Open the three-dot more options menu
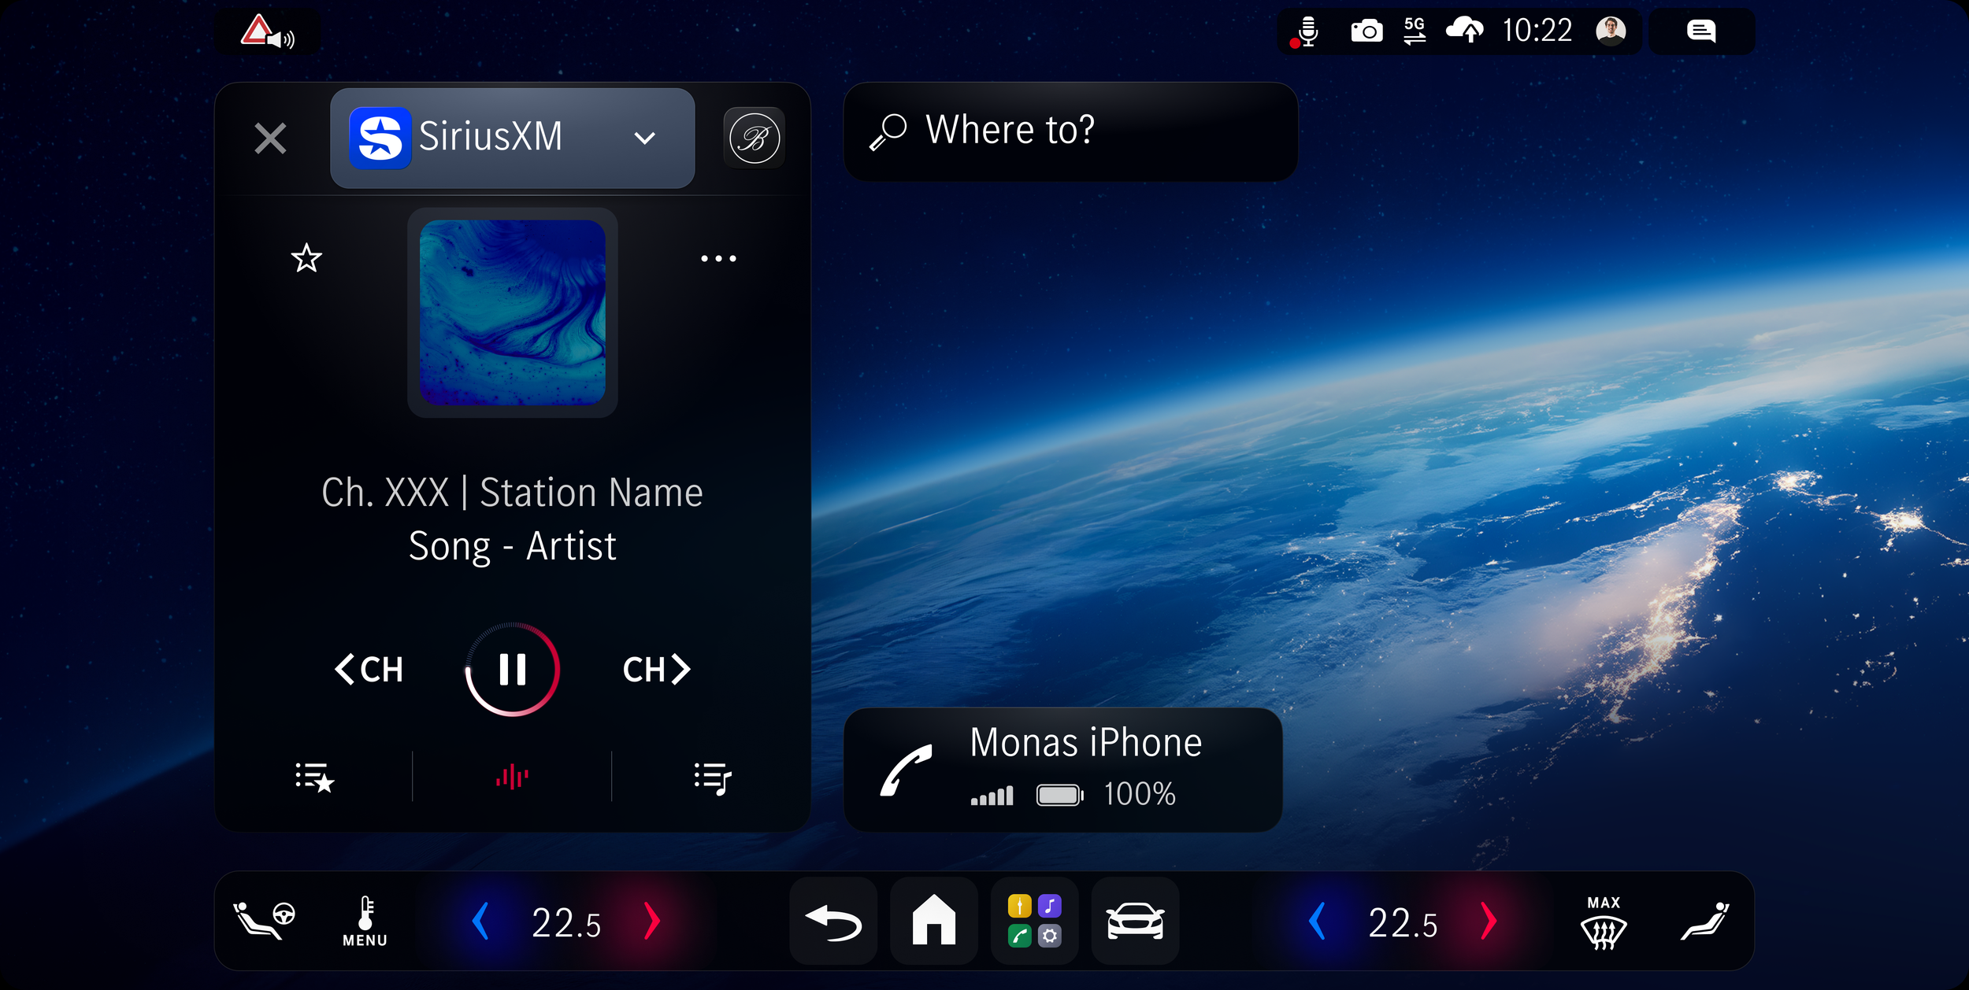Screen dimensions: 1969x990 pyautogui.click(x=718, y=258)
